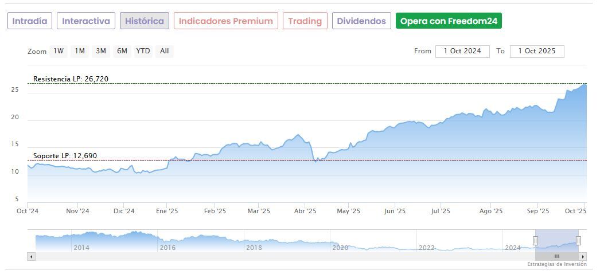600x274 pixels.
Task: Click the left navigator range handle
Action: point(535,241)
